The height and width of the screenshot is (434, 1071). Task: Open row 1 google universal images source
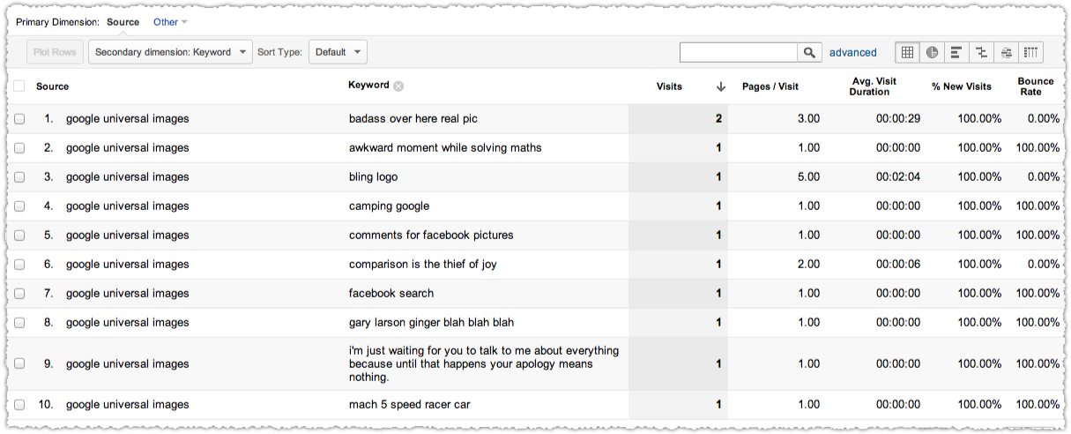coord(127,119)
